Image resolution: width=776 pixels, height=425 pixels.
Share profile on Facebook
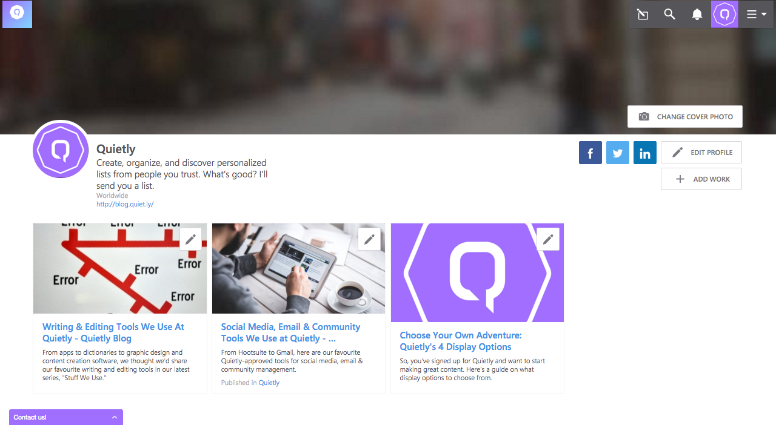pyautogui.click(x=590, y=153)
